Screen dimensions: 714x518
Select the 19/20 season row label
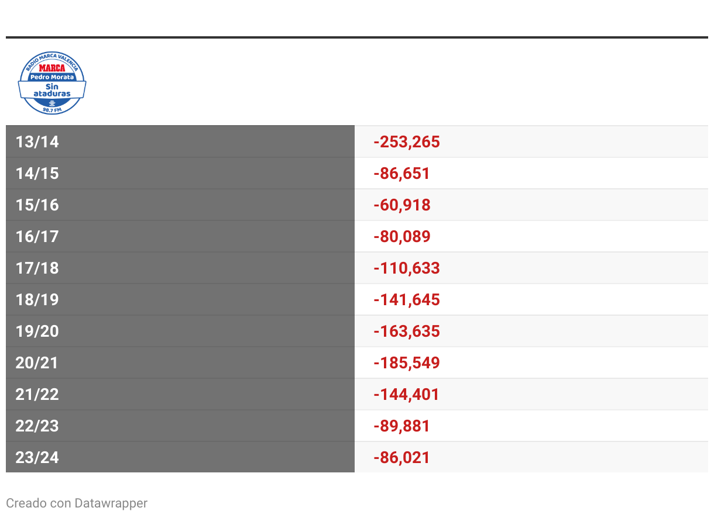37,331
